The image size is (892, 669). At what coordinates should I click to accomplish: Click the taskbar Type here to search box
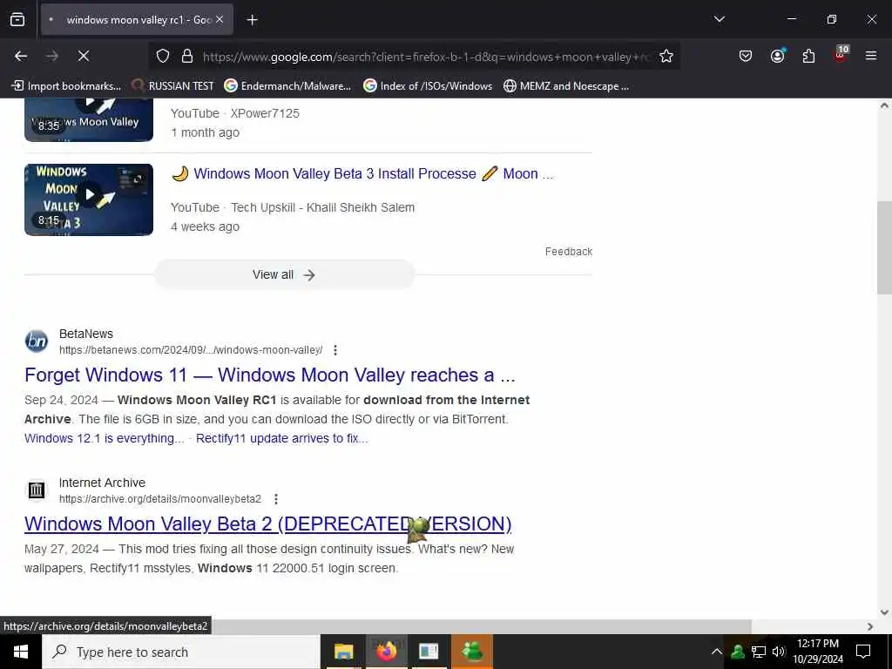181,652
